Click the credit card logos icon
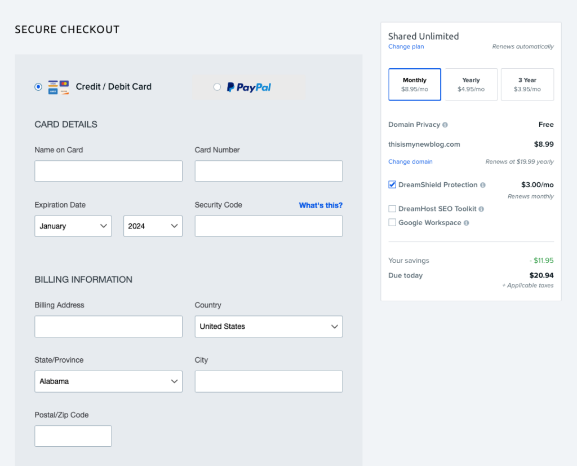Image resolution: width=577 pixels, height=466 pixels. (x=59, y=87)
